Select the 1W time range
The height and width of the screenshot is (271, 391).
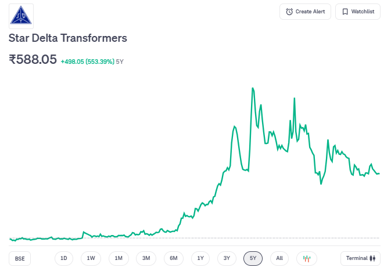point(91,258)
